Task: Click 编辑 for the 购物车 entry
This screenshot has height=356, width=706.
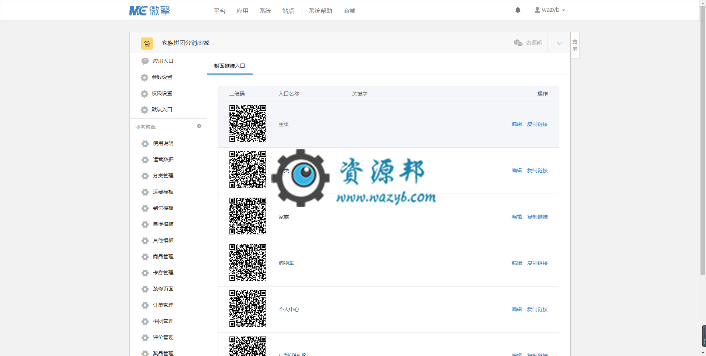Action: point(517,263)
